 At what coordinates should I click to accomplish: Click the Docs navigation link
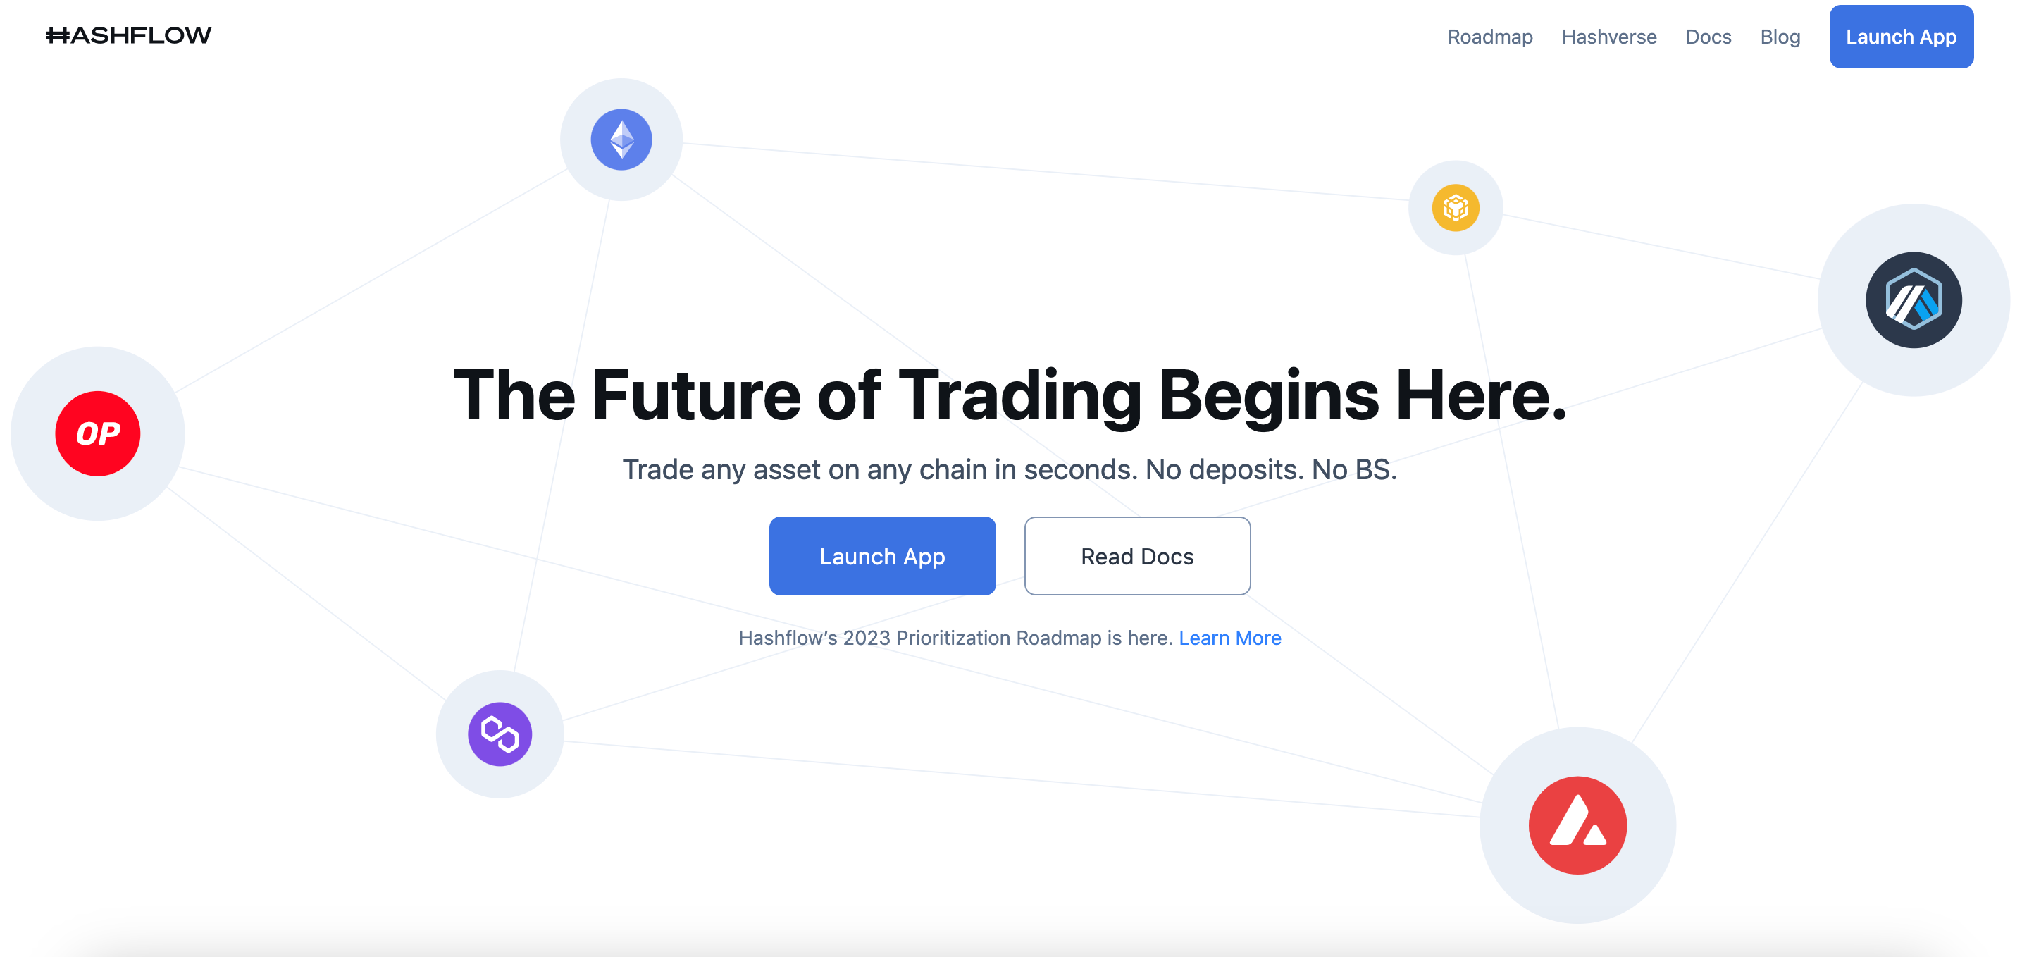[x=1708, y=36]
